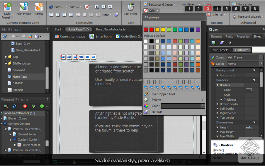Open the Zones dropdown showing Main Frame
The width and height of the screenshot is (265, 166).
click(245, 57)
